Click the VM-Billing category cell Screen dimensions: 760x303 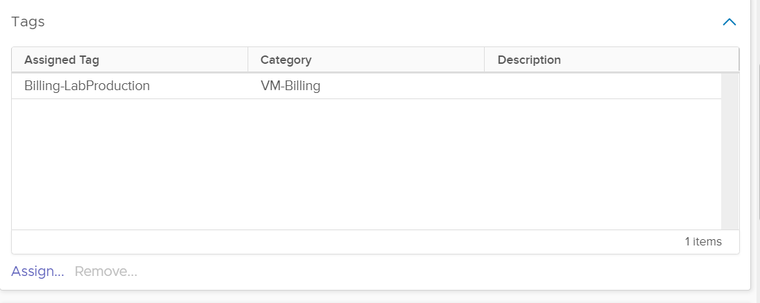point(290,86)
